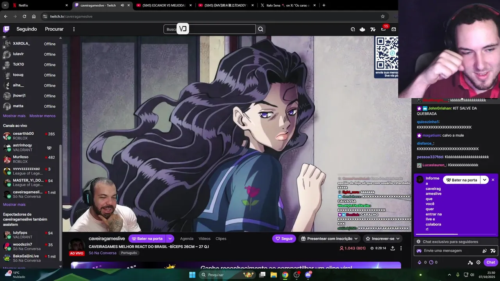Click Bater na porta button in the chat popup
The image size is (500, 281).
462,180
